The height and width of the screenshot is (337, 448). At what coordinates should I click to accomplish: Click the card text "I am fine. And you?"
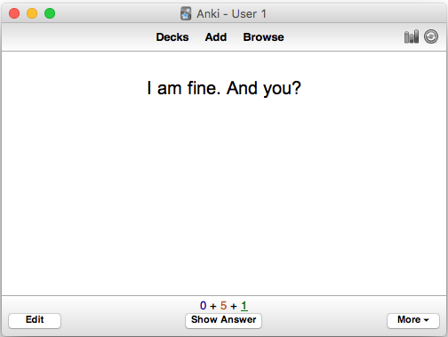coord(224,88)
